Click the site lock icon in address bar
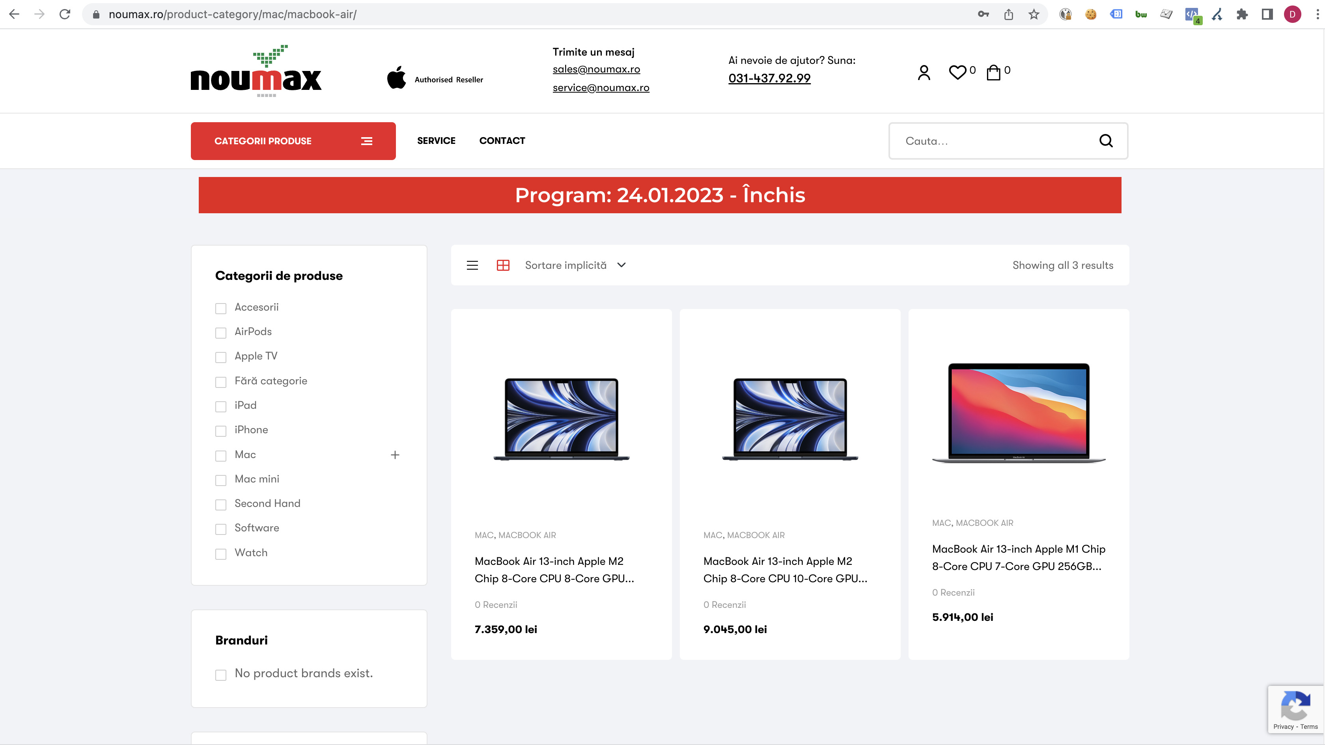 [96, 15]
